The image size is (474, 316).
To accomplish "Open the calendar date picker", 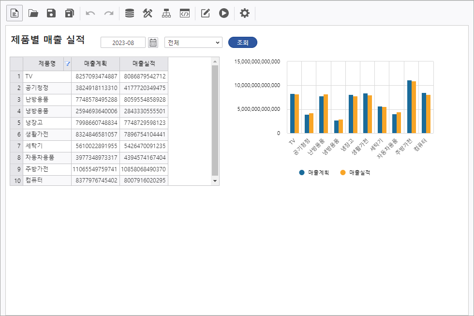I will click(153, 43).
